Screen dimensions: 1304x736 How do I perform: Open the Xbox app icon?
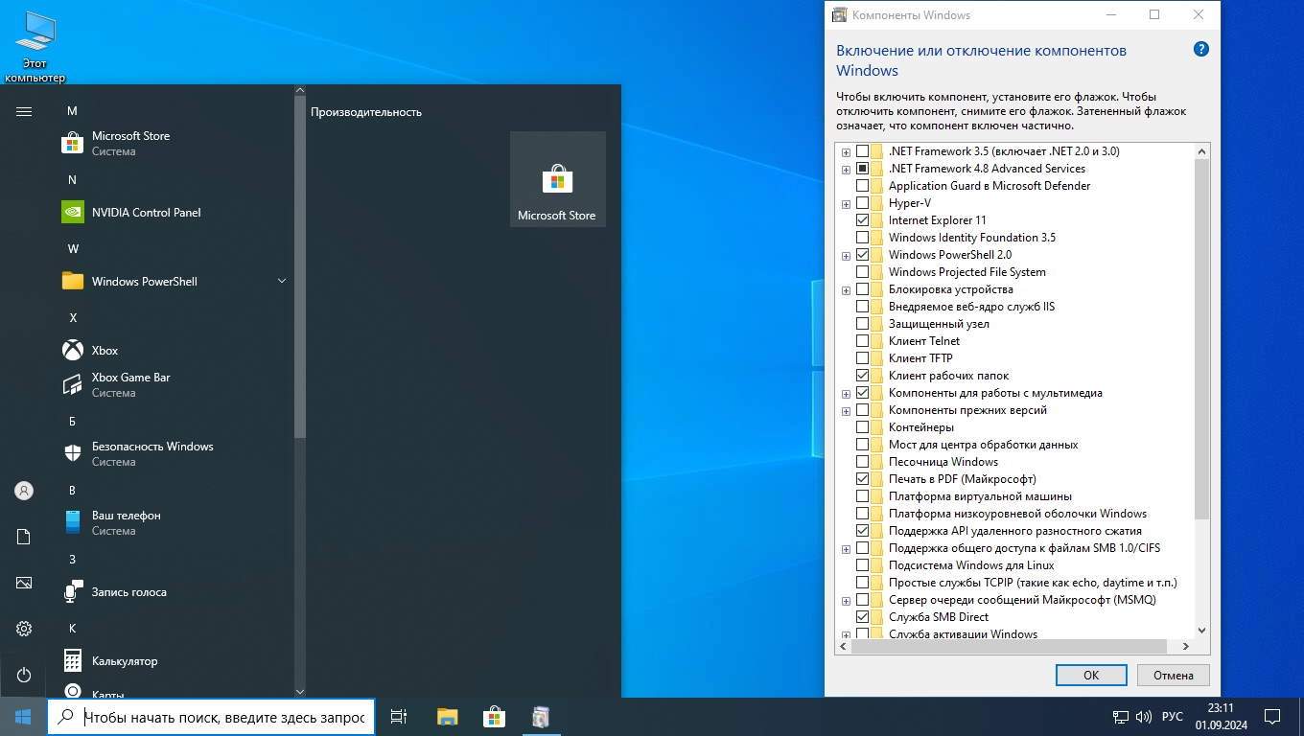pos(73,351)
